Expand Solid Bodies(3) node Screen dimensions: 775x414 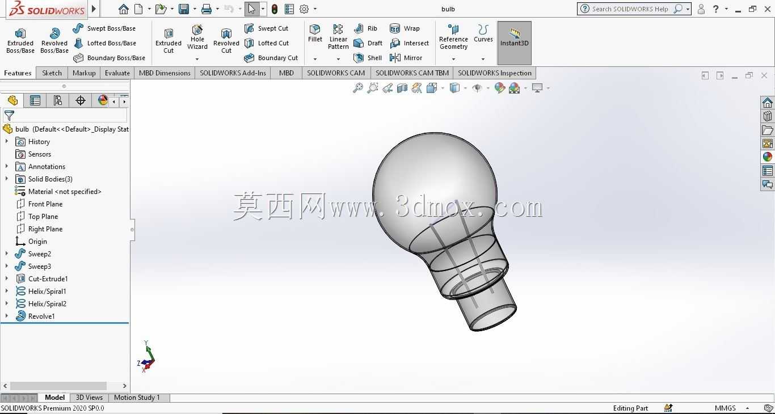[x=7, y=179]
